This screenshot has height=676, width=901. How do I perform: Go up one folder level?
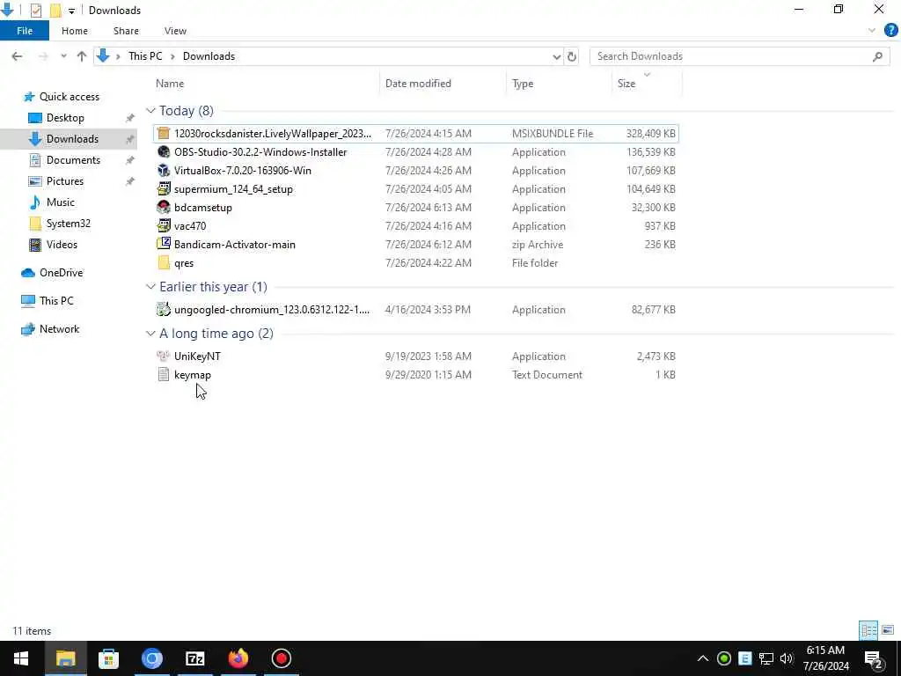[82, 56]
